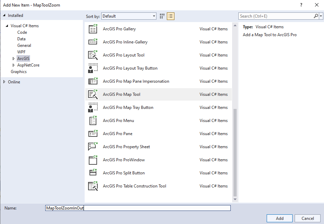The width and height of the screenshot is (324, 224).
Task: Select ArcGIS Pro Property Sheet text
Action: [126, 147]
